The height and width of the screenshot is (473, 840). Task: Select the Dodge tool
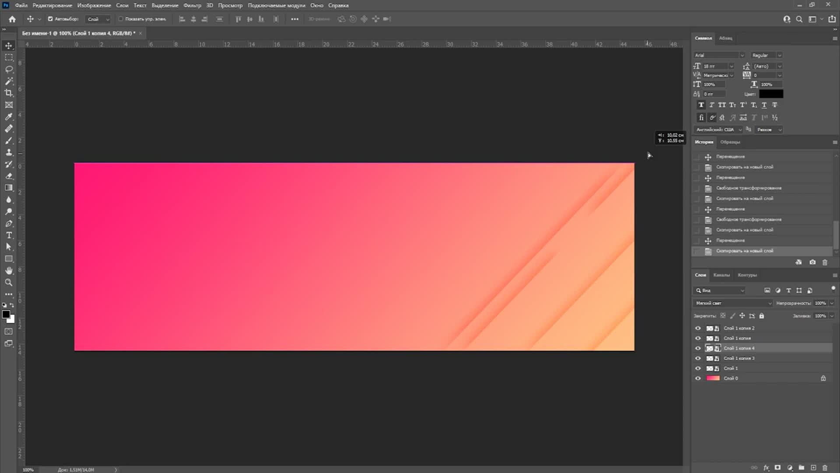tap(9, 211)
